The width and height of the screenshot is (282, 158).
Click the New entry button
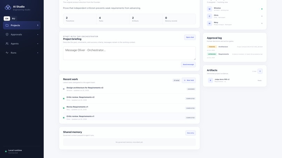[x=190, y=133]
